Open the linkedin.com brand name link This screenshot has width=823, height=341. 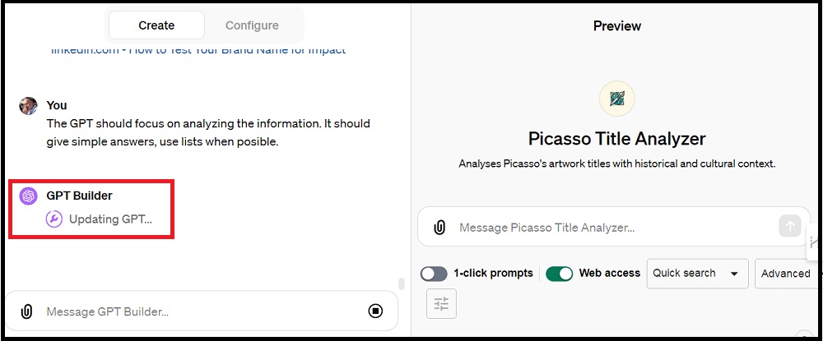[x=198, y=50]
